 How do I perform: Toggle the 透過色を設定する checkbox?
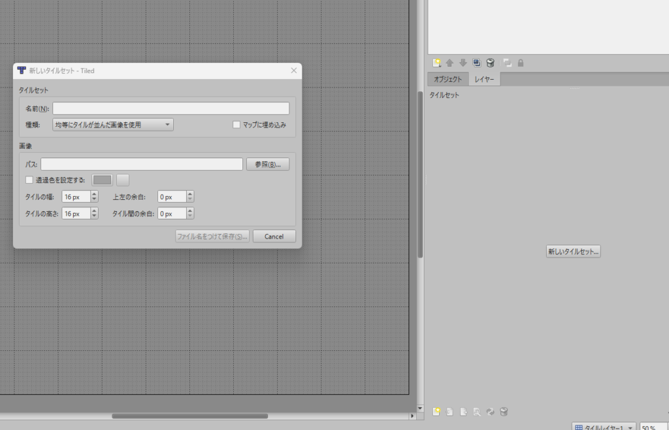click(29, 180)
